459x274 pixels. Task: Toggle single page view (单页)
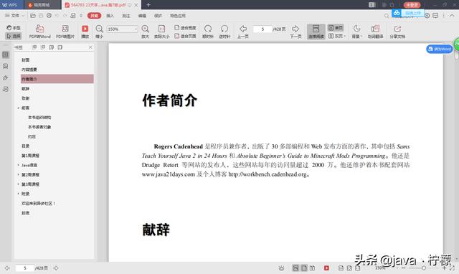(336, 28)
